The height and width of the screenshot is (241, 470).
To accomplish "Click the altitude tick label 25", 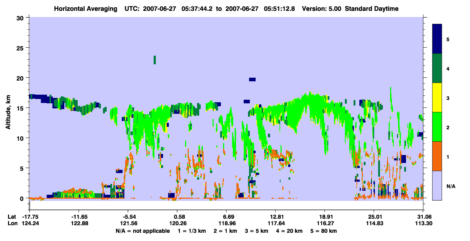I will [x=21, y=48].
